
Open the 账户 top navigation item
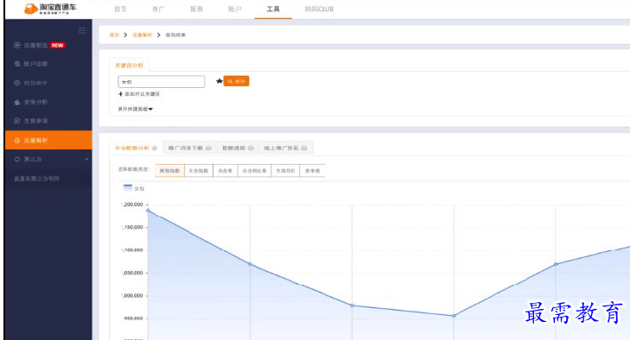(235, 9)
